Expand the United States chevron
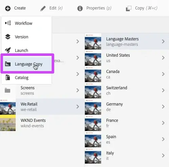The width and height of the screenshot is (169, 167). pyautogui.click(x=163, y=58)
